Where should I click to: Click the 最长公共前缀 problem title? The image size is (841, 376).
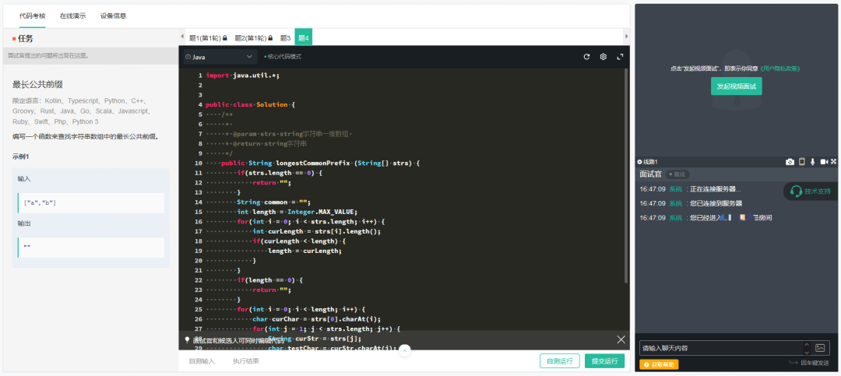(x=37, y=85)
